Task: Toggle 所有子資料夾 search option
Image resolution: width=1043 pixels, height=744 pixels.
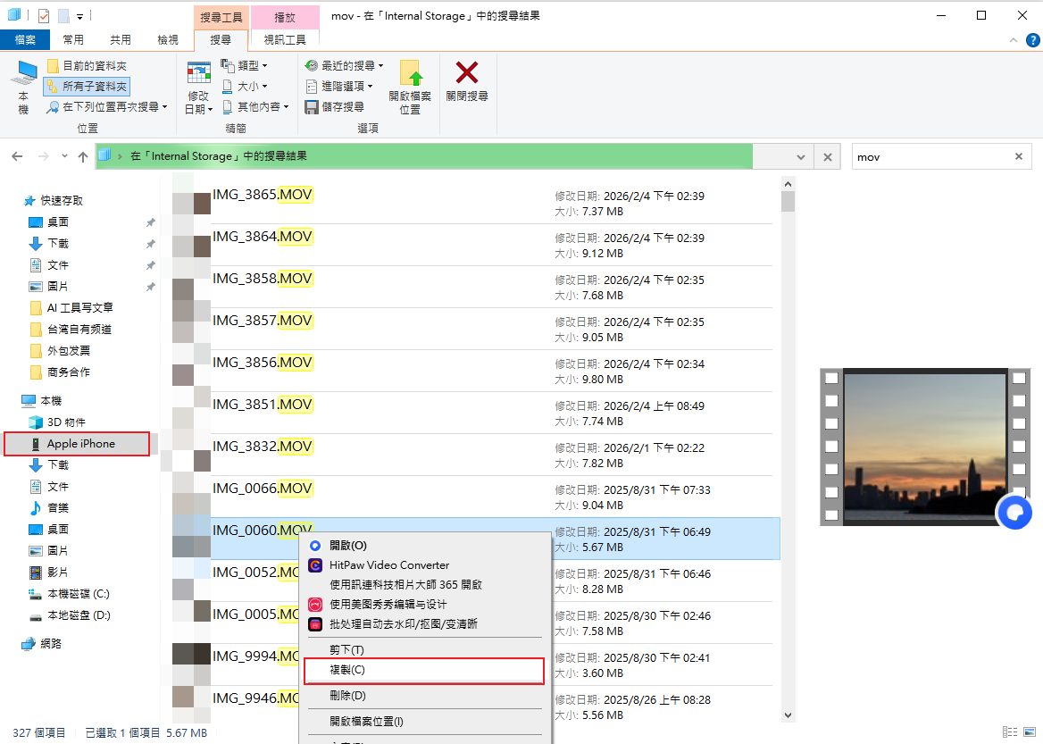Action: [87, 87]
